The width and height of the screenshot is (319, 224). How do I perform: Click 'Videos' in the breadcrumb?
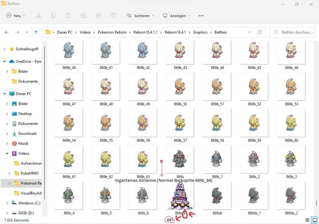[x=85, y=32]
